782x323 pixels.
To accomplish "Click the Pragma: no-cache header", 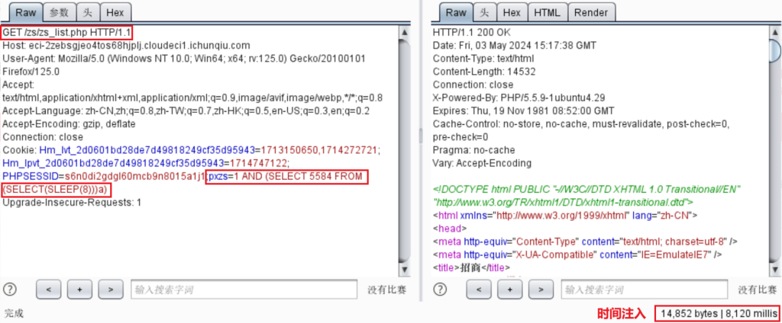I will pyautogui.click(x=473, y=150).
